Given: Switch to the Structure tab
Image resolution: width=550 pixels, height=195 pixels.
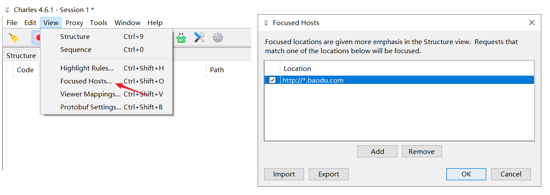Looking at the screenshot, I should [21, 55].
